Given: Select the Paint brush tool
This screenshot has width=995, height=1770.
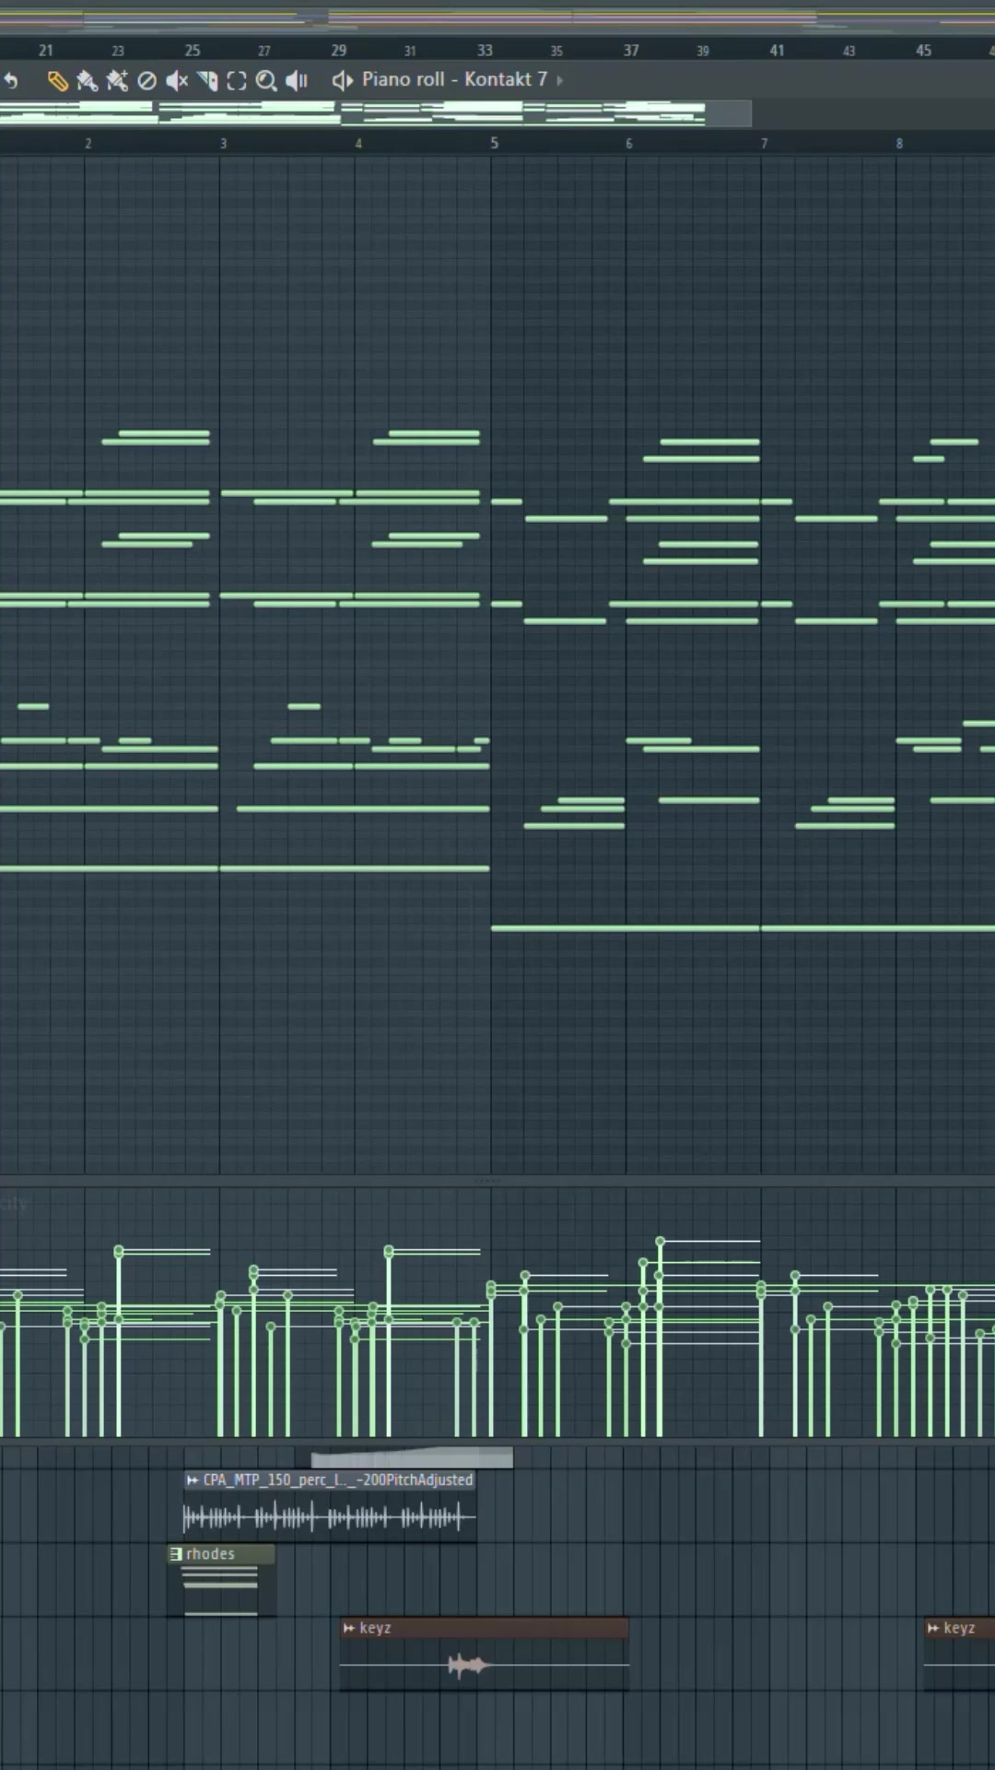Looking at the screenshot, I should [87, 81].
